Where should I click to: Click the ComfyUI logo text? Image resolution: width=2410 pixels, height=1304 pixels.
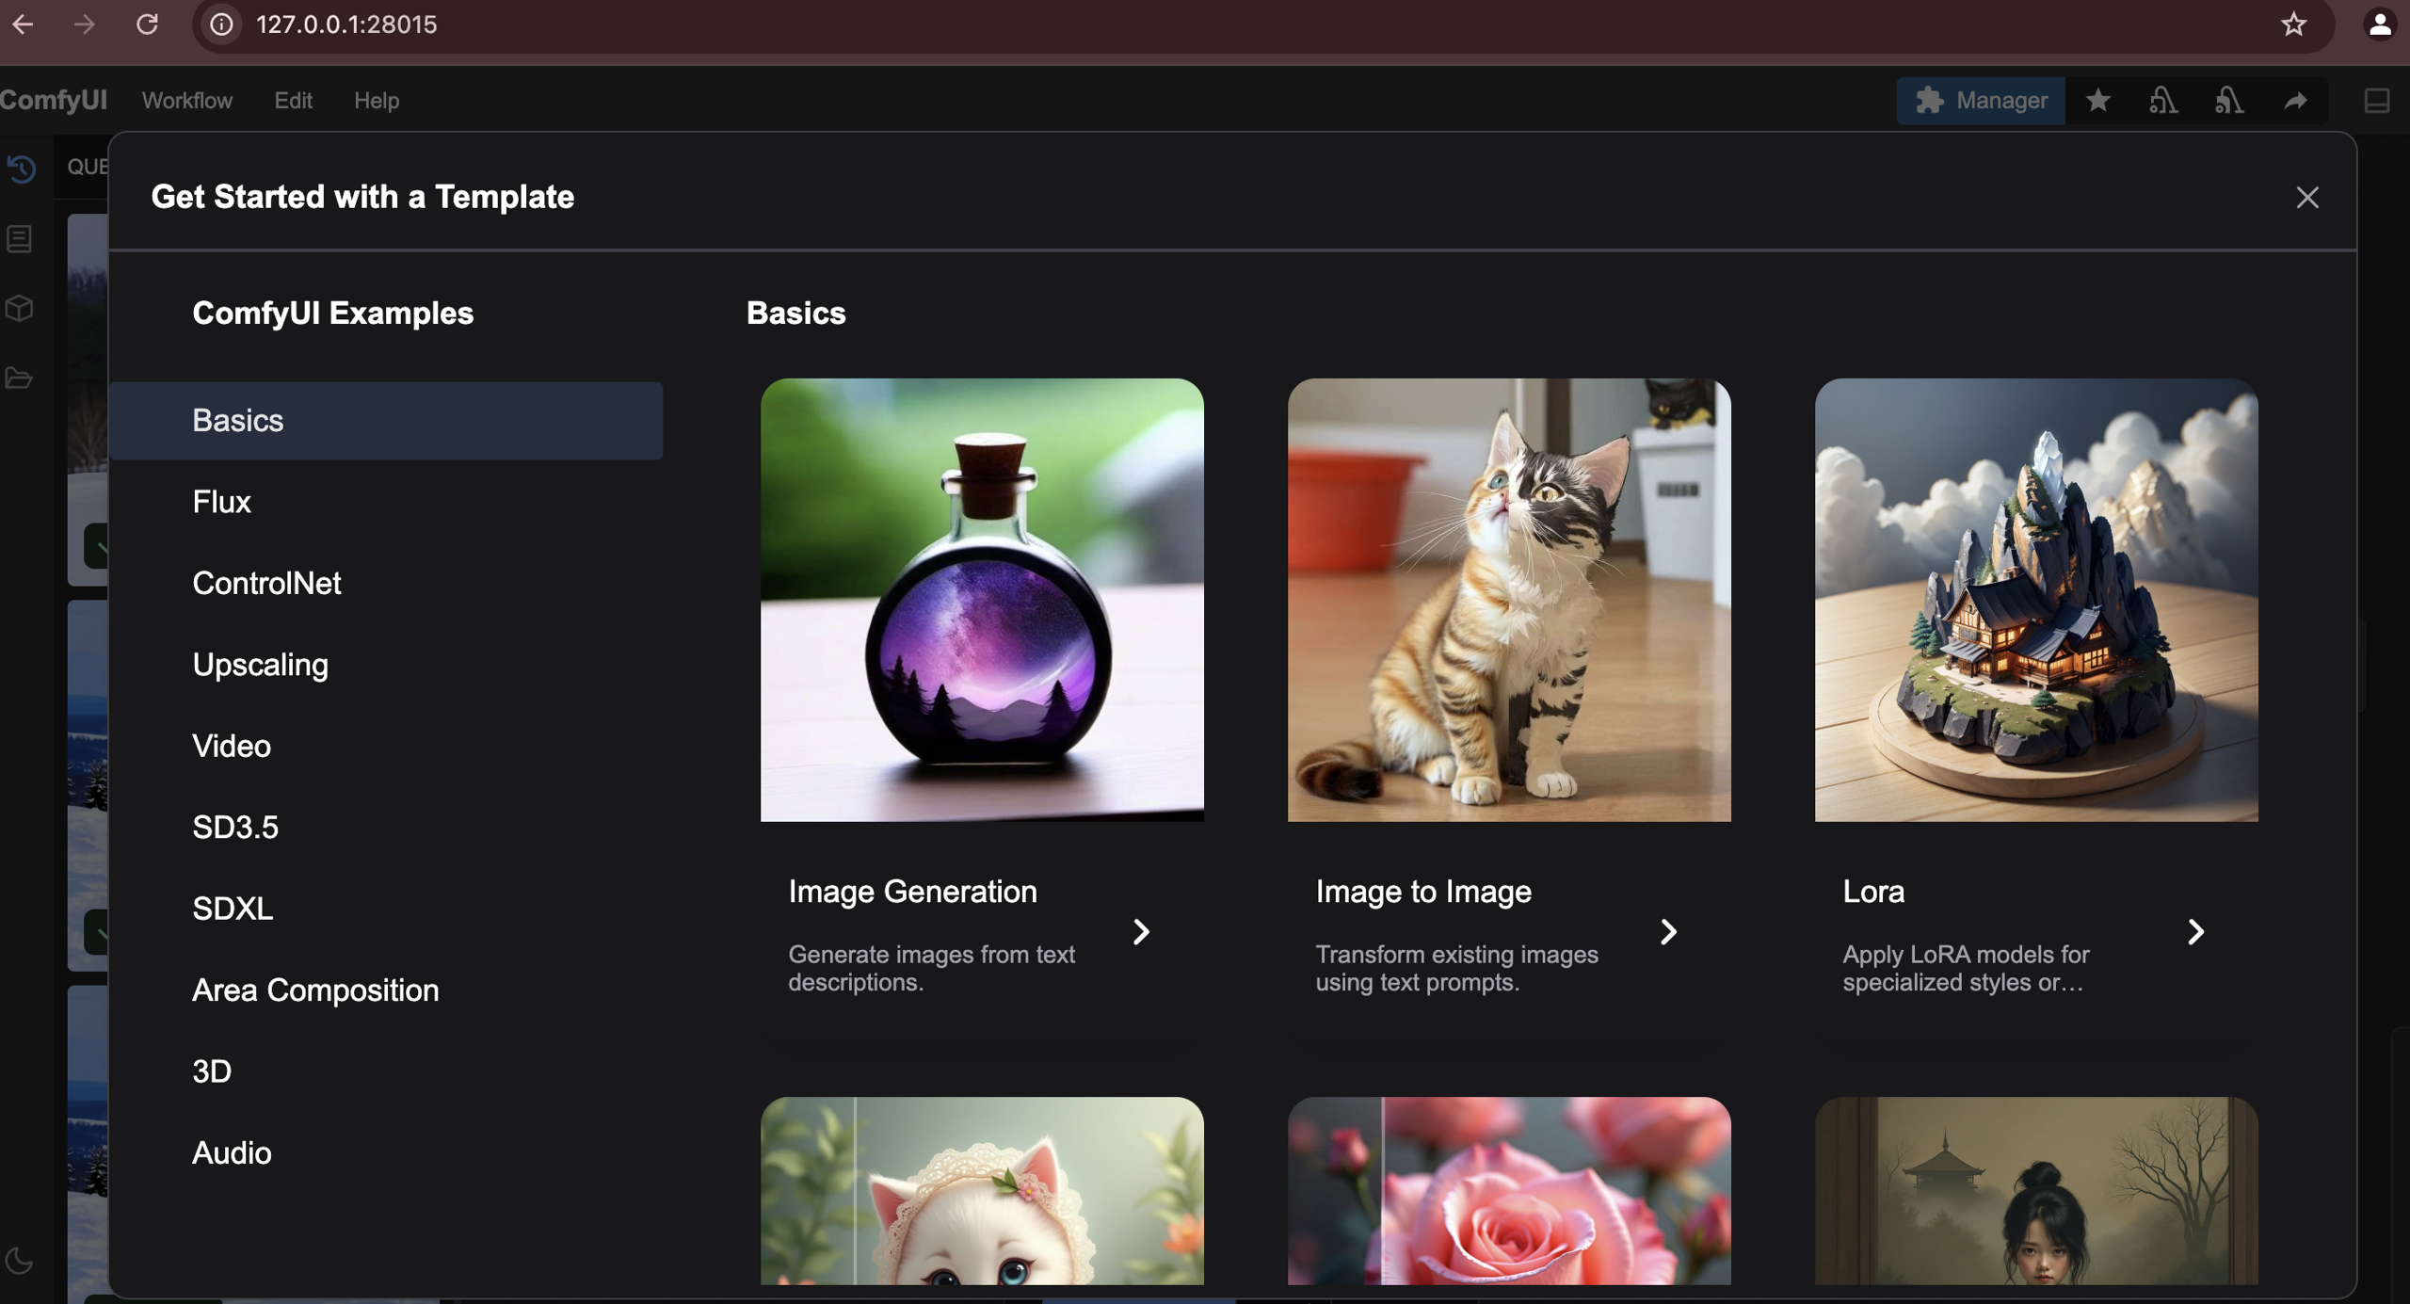coord(54,100)
